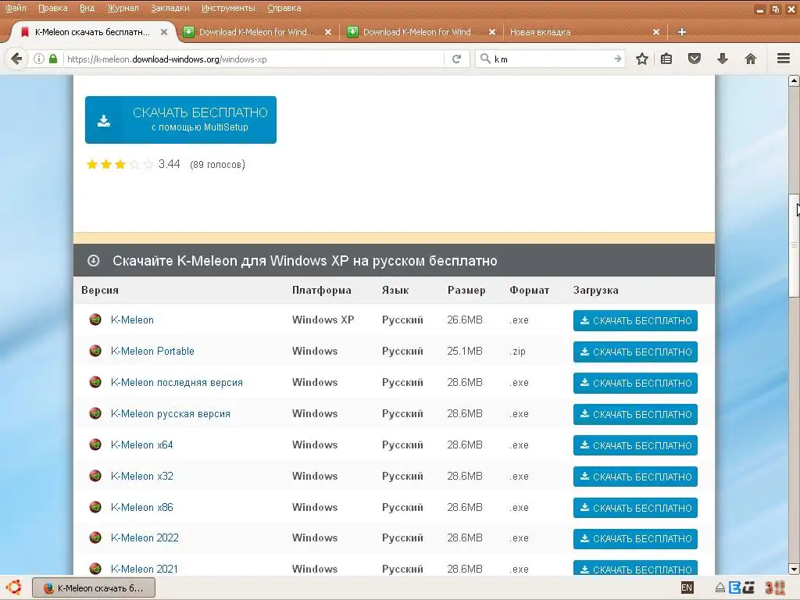Open the Правка menu
This screenshot has width=800, height=600.
pyautogui.click(x=53, y=8)
